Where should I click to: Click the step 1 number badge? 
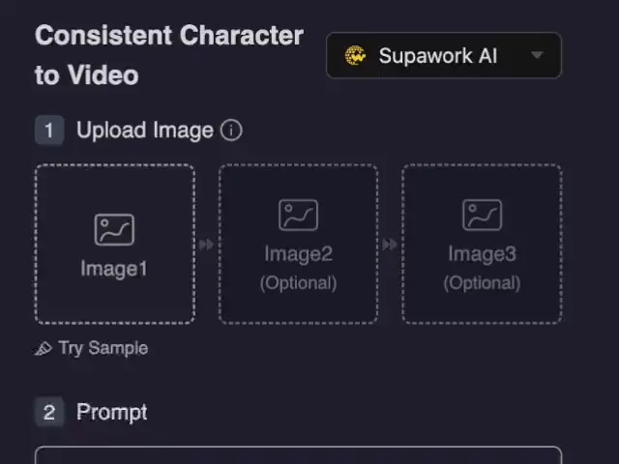pyautogui.click(x=49, y=130)
